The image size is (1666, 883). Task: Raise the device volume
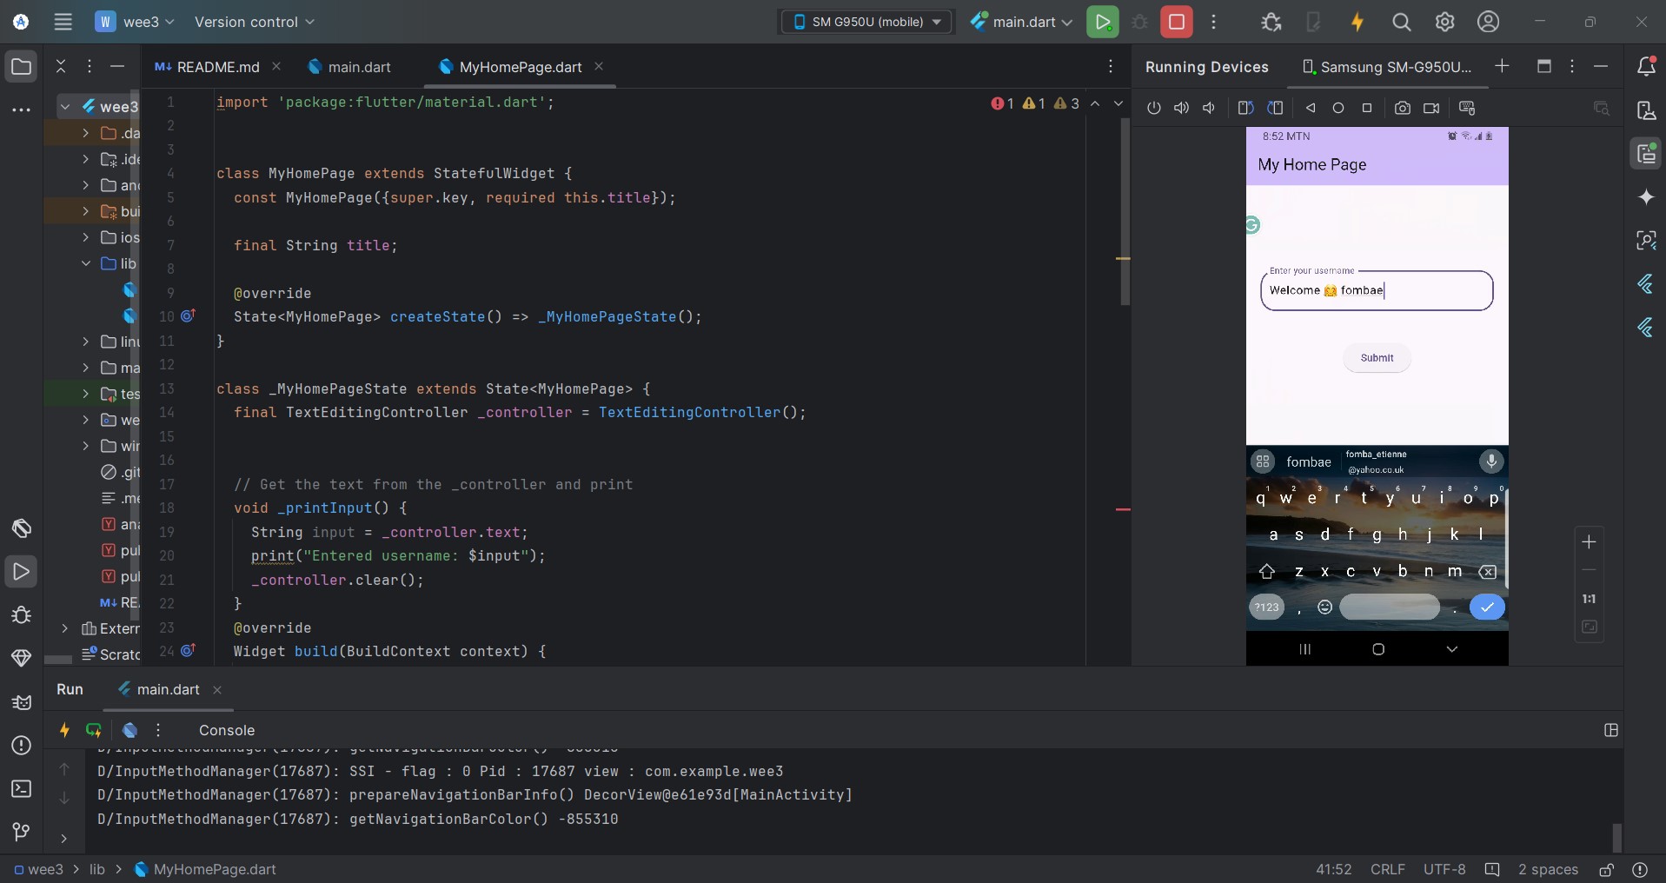pyautogui.click(x=1181, y=108)
